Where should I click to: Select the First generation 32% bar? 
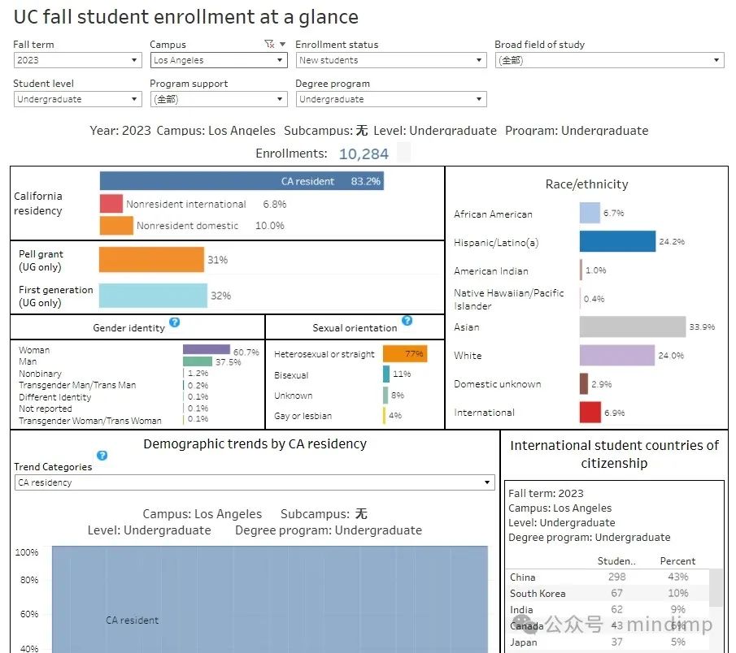[153, 296]
